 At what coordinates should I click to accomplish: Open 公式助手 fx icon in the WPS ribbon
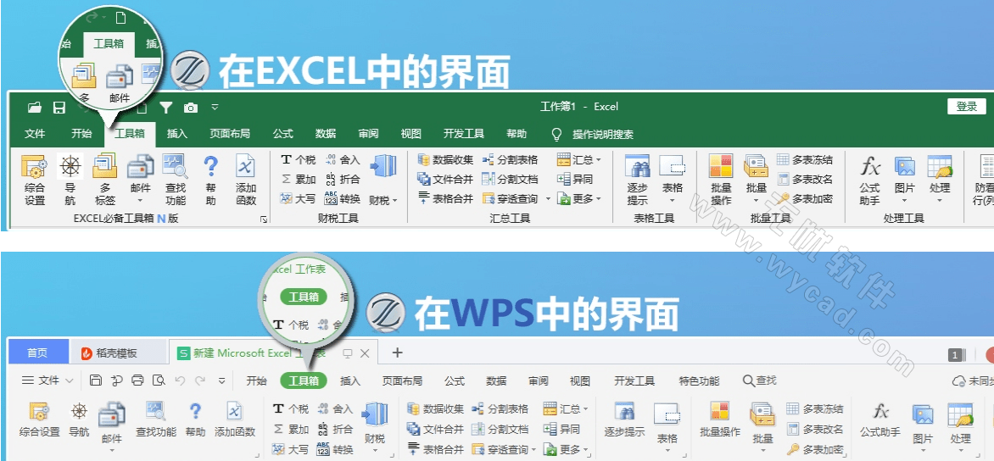coord(880,413)
